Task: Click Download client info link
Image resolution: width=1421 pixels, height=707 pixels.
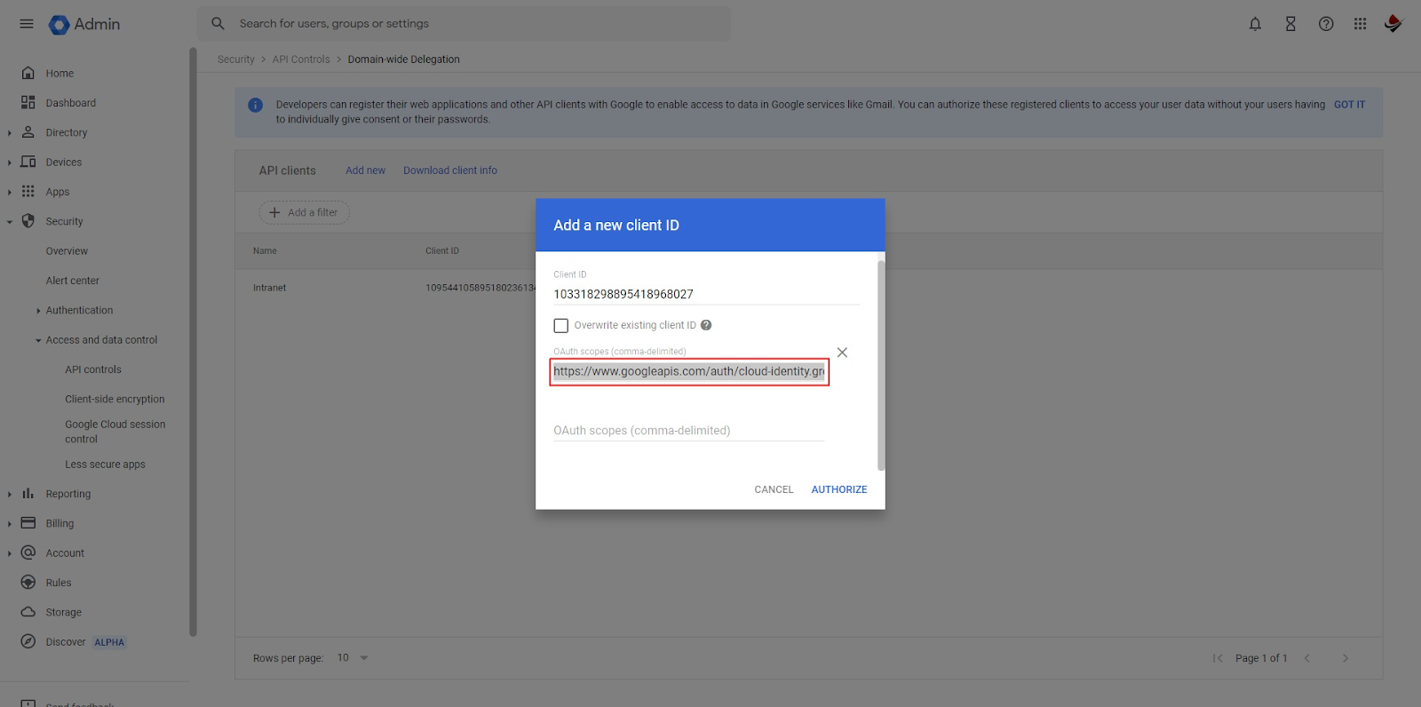Action: [x=450, y=171]
